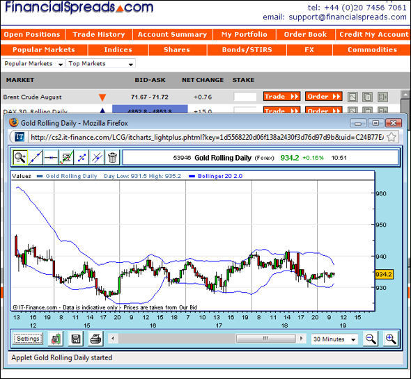The width and height of the screenshot is (411, 379).
Task: Click the IT site icon in address bar
Action: [20, 137]
